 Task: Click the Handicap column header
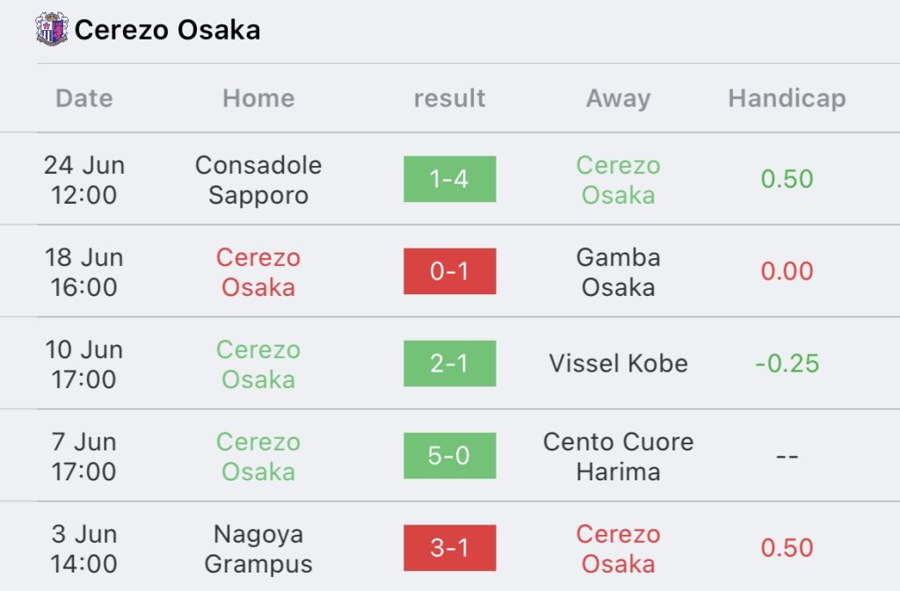pos(787,98)
